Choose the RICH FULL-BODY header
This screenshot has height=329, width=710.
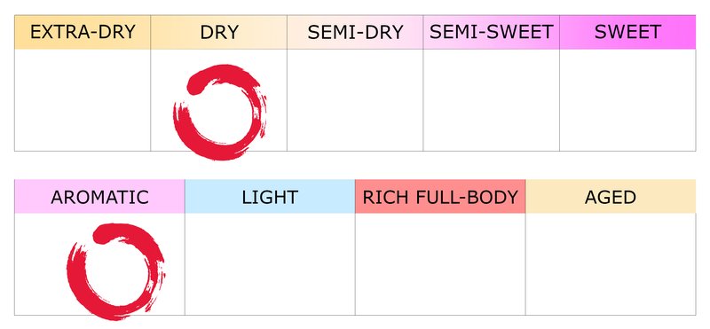(x=440, y=196)
